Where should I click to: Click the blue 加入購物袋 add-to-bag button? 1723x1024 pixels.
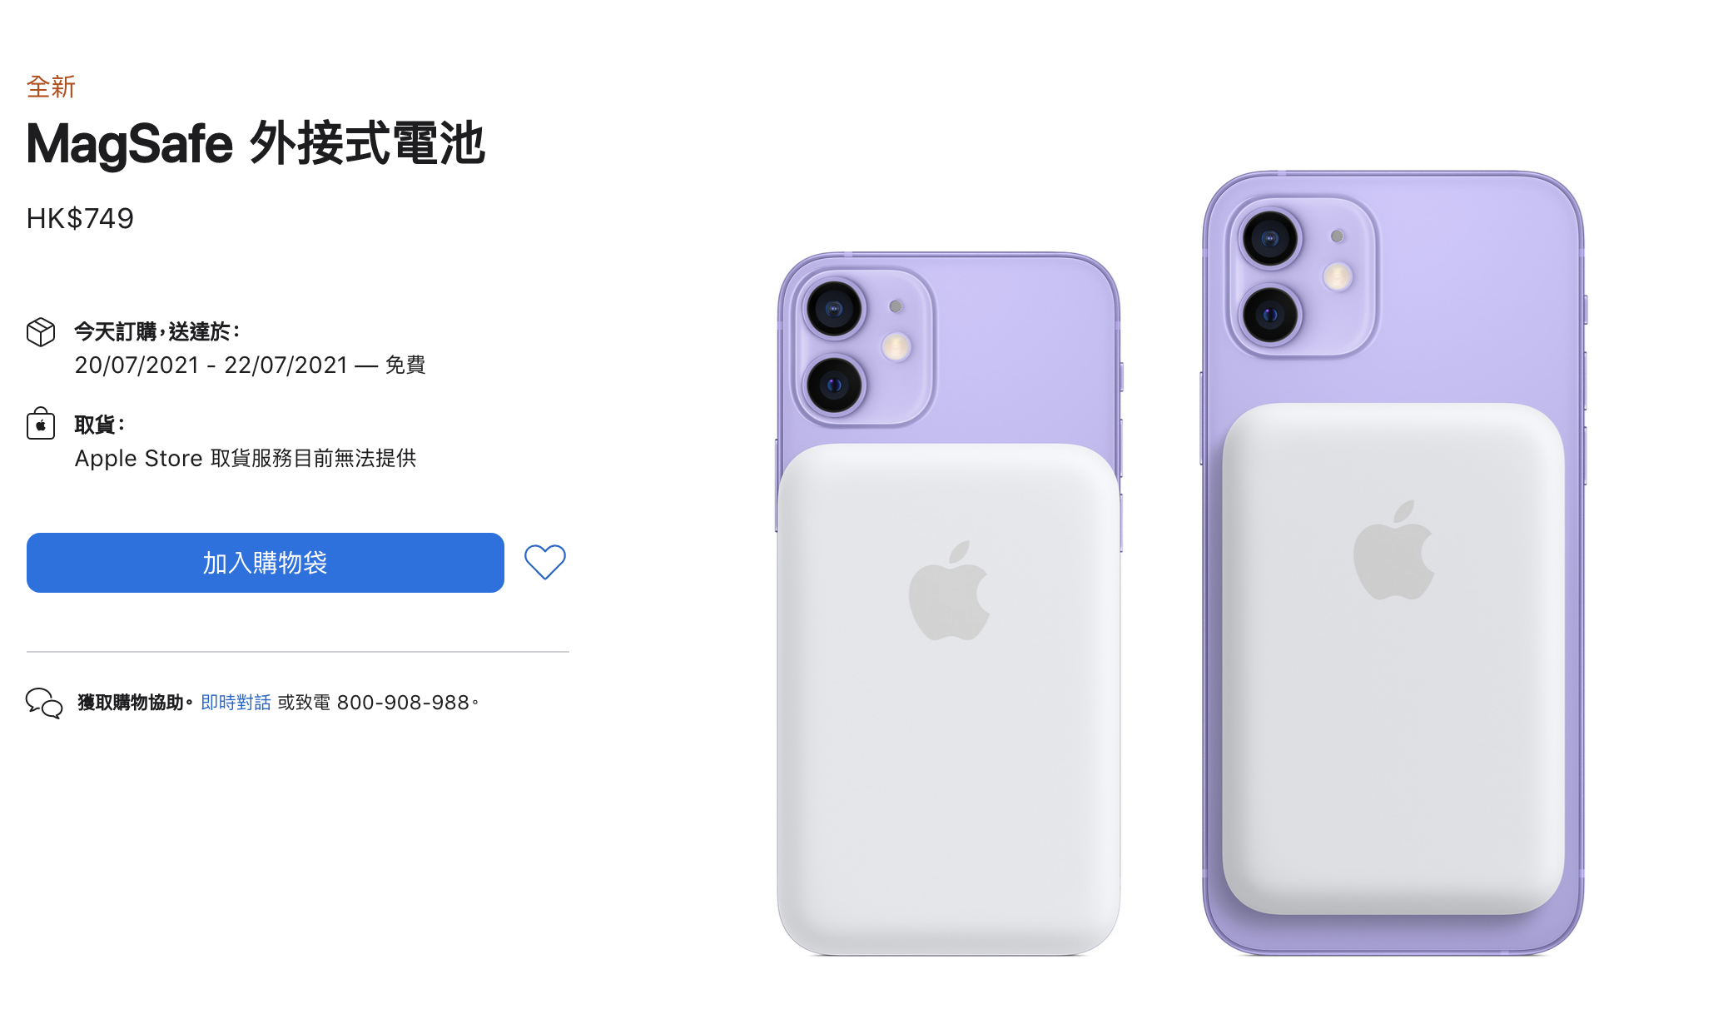click(x=266, y=563)
